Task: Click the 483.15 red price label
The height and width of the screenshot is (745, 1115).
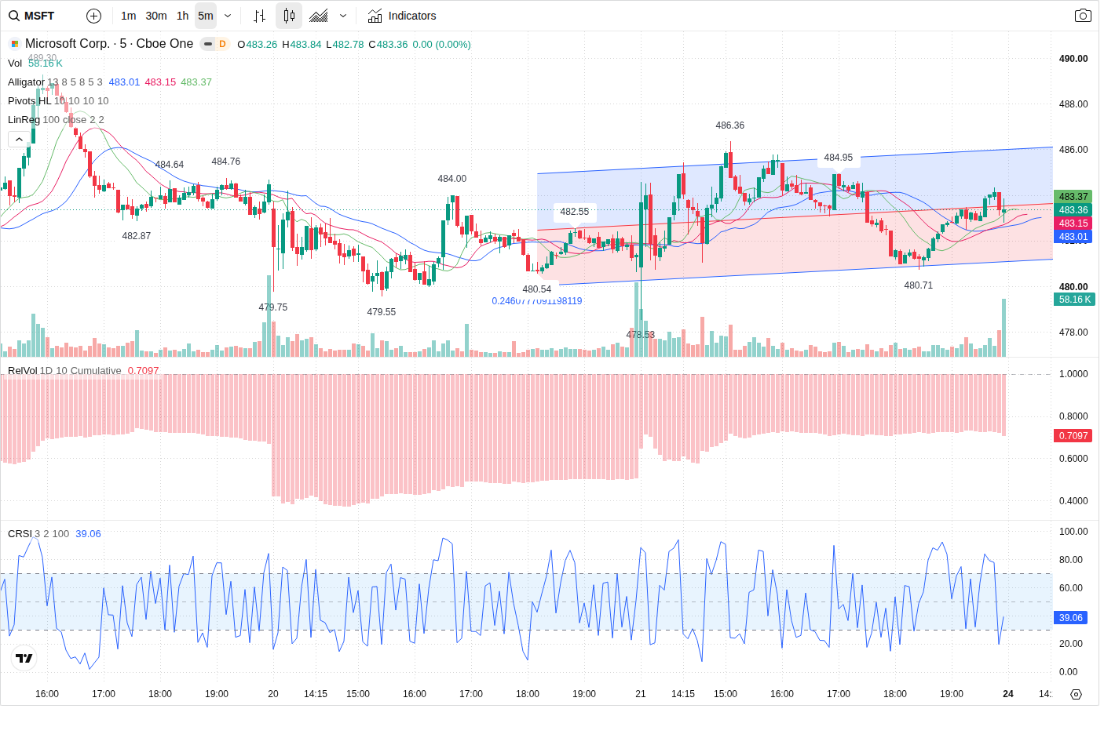Action: coord(1073,223)
